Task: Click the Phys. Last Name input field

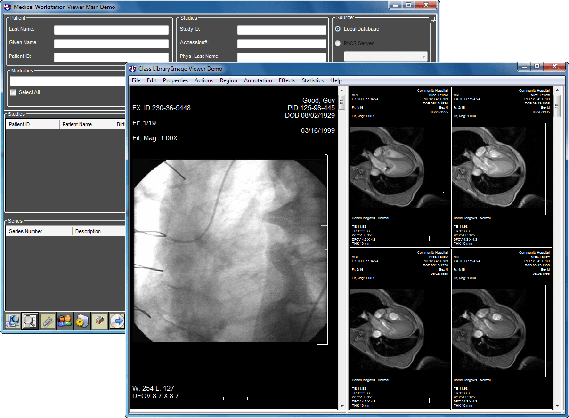Action: click(282, 57)
